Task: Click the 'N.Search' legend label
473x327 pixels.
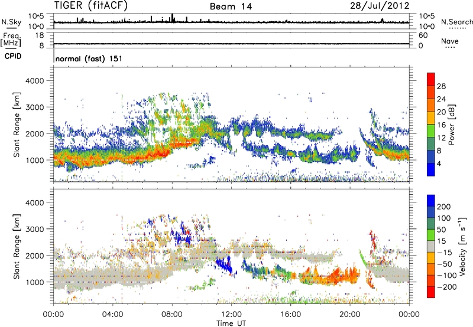Action: [456, 22]
